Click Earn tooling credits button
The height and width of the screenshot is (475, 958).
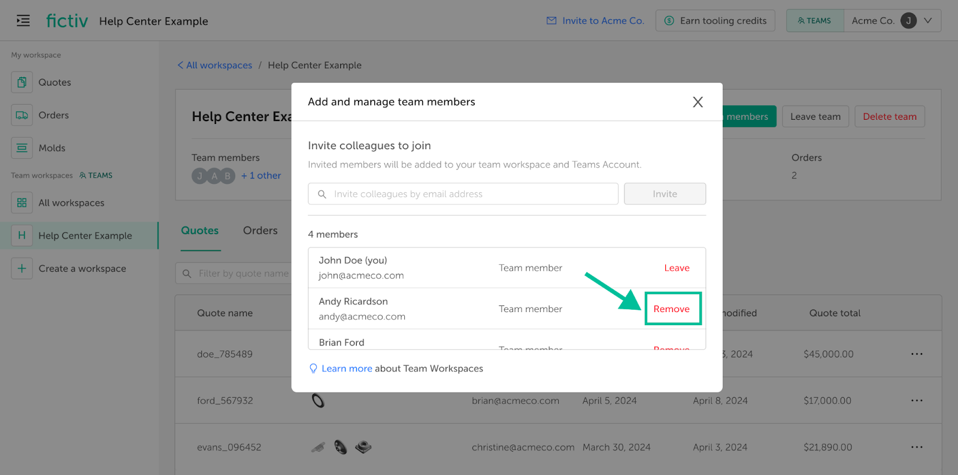point(716,21)
